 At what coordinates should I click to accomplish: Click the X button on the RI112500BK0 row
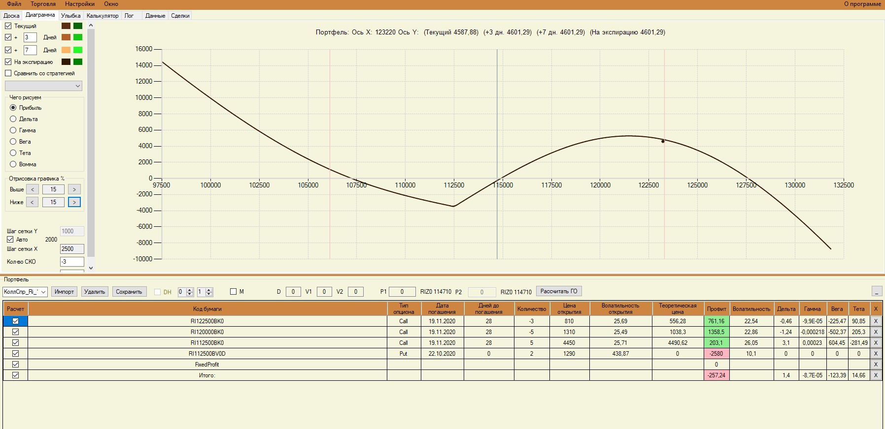(x=876, y=343)
